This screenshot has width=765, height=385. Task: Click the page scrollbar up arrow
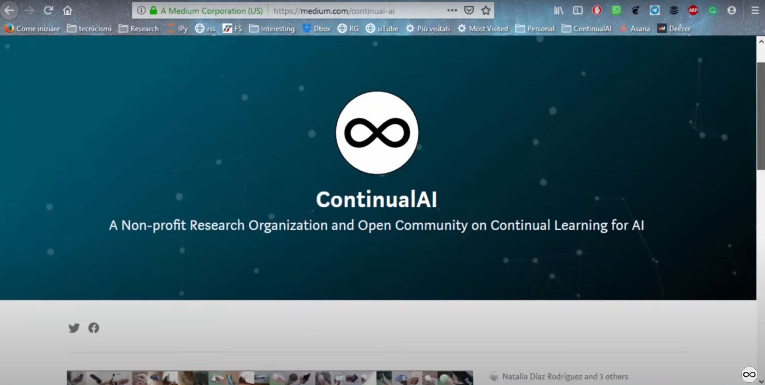(x=761, y=41)
